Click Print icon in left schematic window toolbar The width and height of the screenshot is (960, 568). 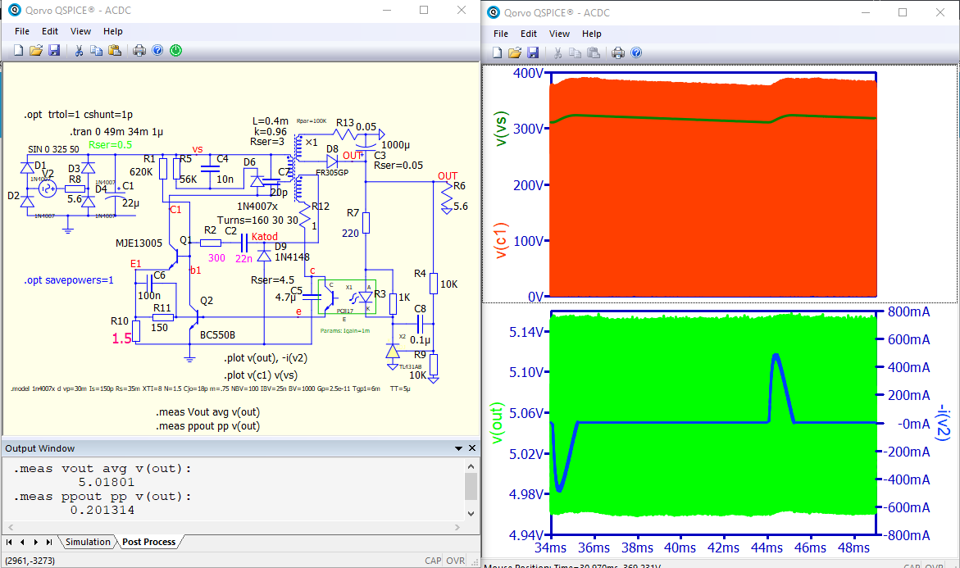coord(139,50)
